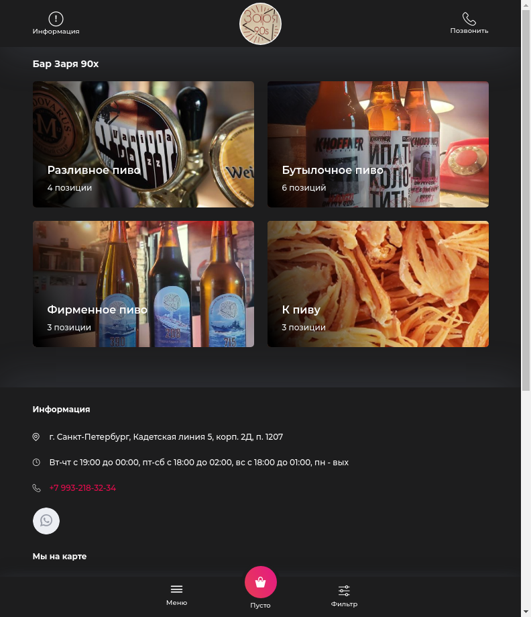Screen dimensions: 531x617
Task: Click the clock icon by opening hours
Action: [36, 463]
